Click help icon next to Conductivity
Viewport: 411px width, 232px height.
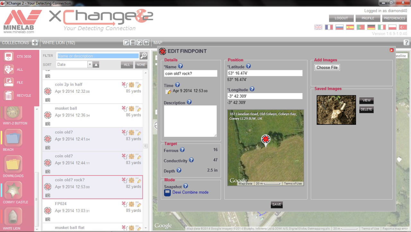click(191, 160)
